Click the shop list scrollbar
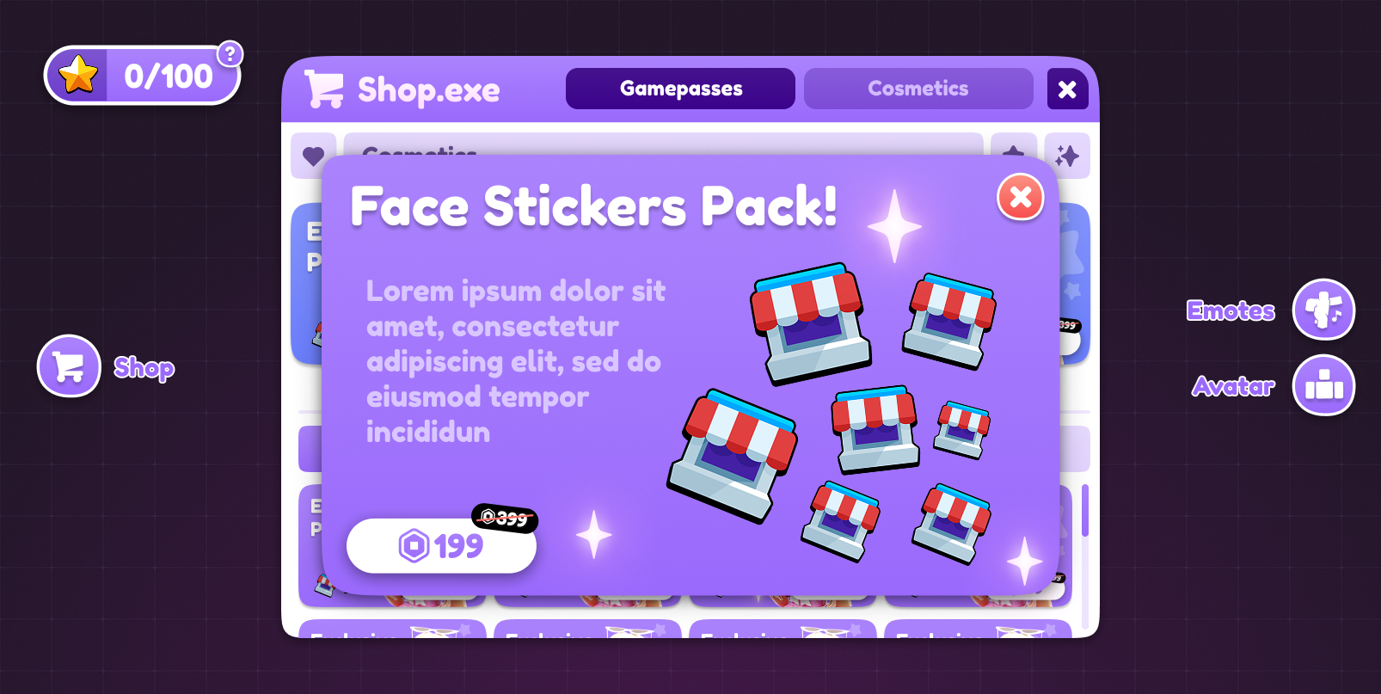 point(1085,510)
